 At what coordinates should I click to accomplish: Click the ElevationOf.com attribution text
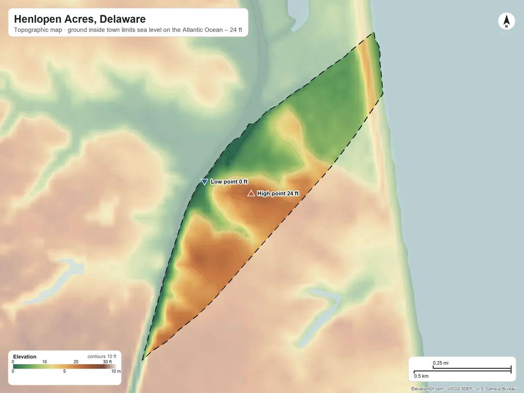click(x=427, y=389)
